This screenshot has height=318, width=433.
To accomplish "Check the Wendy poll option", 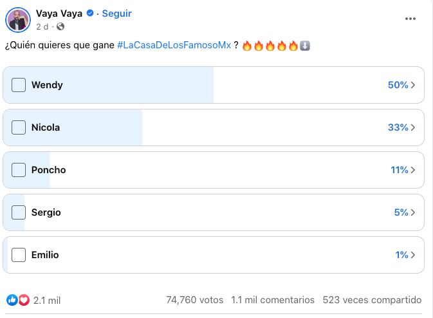I will pos(19,85).
